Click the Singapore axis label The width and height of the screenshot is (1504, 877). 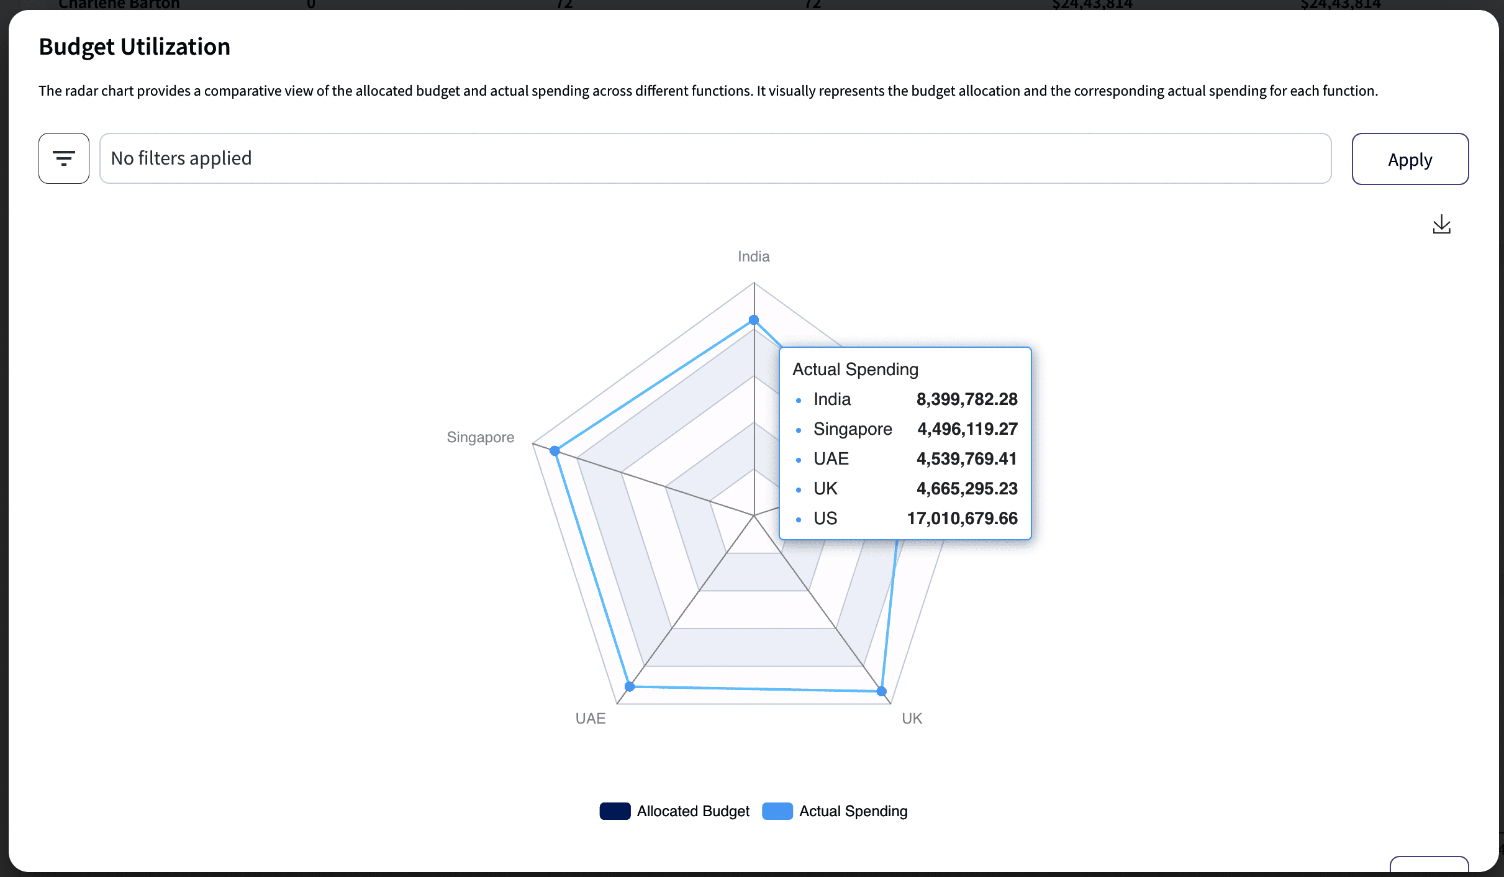click(x=480, y=437)
